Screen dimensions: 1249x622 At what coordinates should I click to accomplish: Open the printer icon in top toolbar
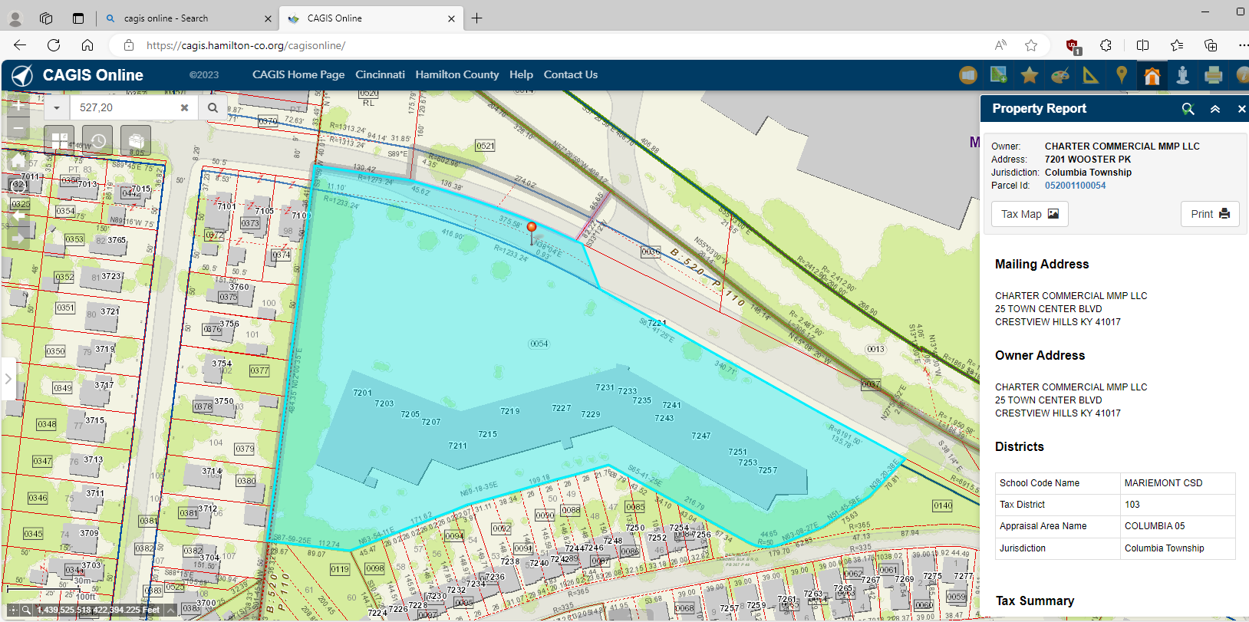tap(1214, 75)
